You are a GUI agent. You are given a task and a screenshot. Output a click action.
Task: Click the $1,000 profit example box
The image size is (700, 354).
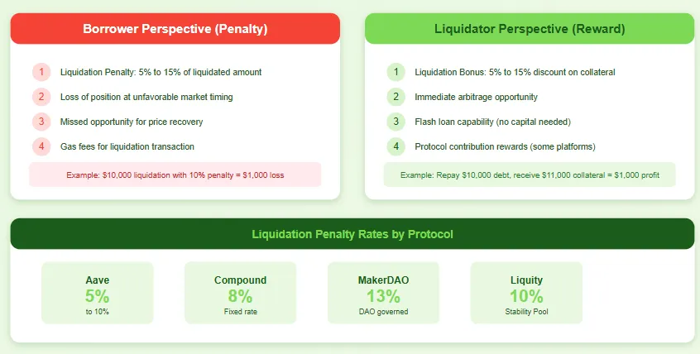click(x=530, y=175)
